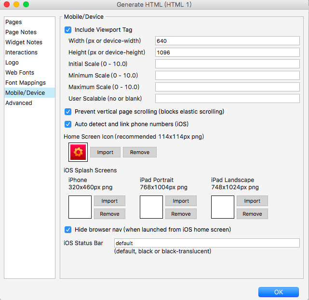Close the Generate HTML window

pos(7,4)
